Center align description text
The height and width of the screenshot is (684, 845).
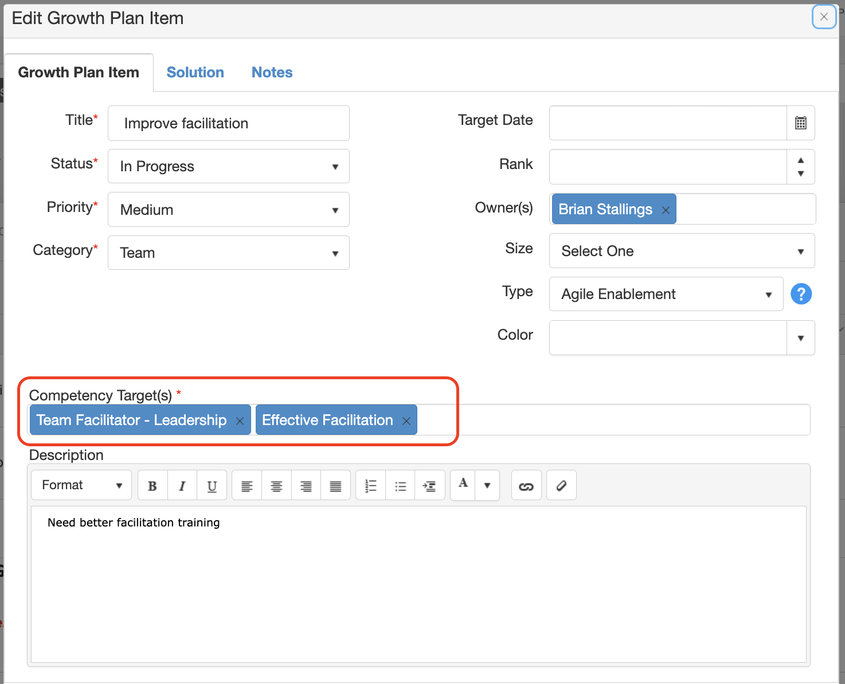(x=276, y=486)
